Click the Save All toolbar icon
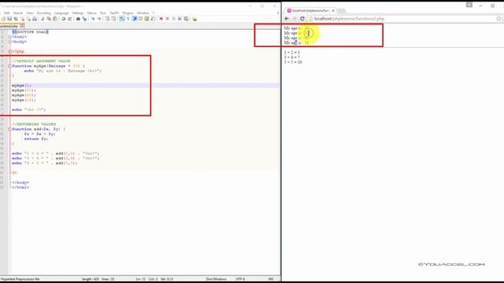The height and width of the screenshot is (283, 504). [16, 19]
